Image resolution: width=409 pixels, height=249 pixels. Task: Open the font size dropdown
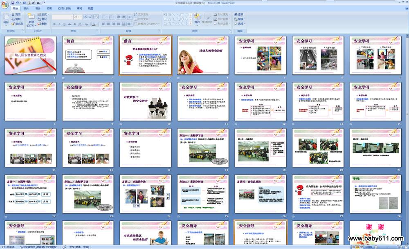tap(81, 17)
